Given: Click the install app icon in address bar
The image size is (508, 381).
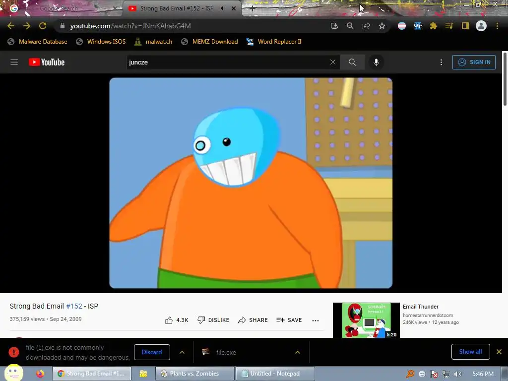Looking at the screenshot, I should (x=334, y=26).
